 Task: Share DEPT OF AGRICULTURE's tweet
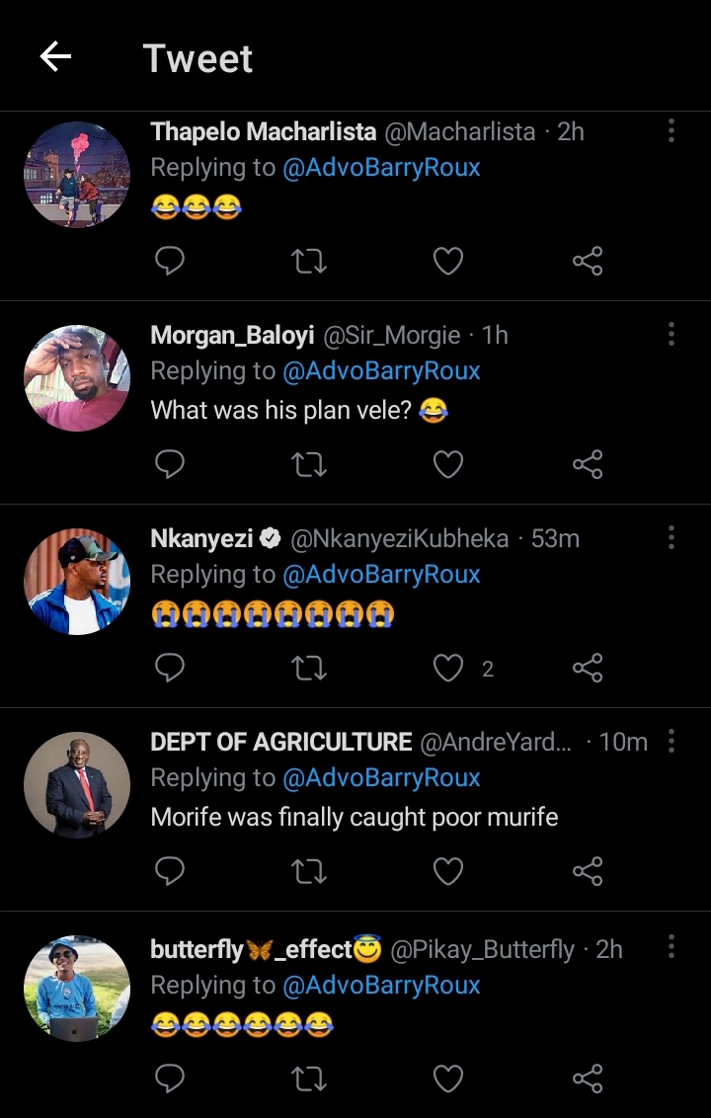(x=588, y=871)
